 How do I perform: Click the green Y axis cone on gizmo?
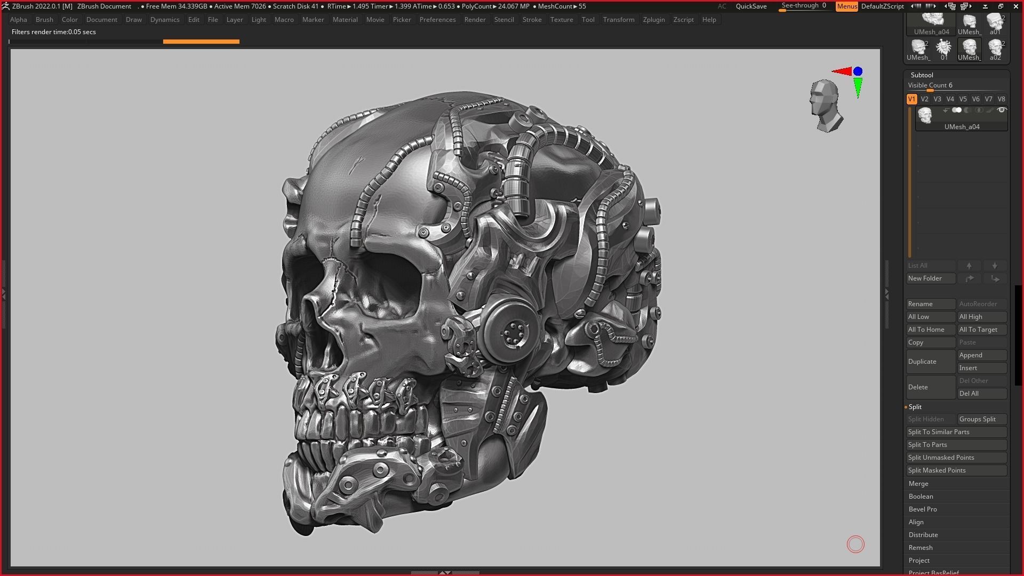point(858,88)
